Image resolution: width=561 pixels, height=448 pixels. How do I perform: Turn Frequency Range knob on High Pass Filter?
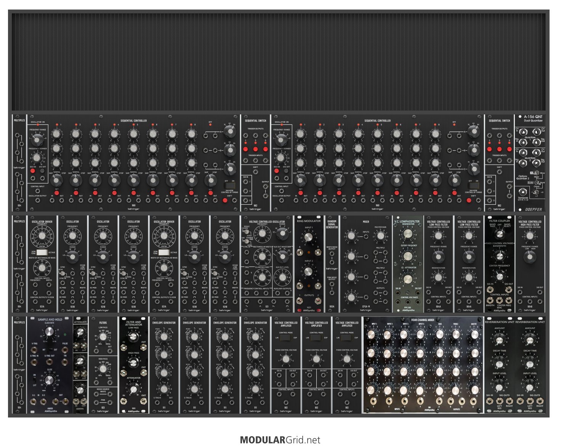pyautogui.click(x=530, y=258)
